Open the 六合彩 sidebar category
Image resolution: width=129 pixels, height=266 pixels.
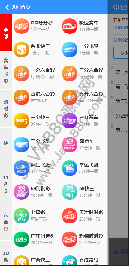6,222
